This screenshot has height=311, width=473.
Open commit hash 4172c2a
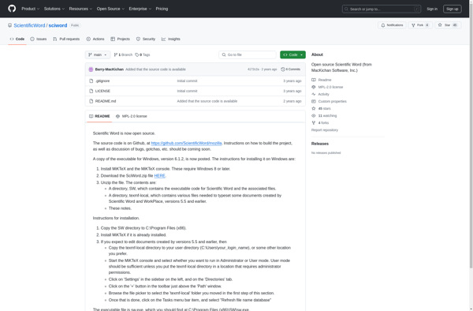tap(253, 69)
